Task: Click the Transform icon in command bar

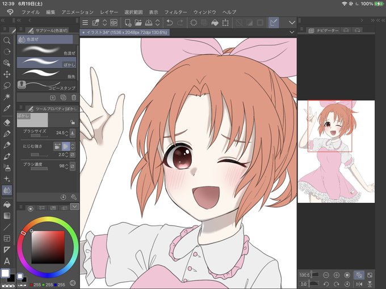Action: [x=225, y=23]
